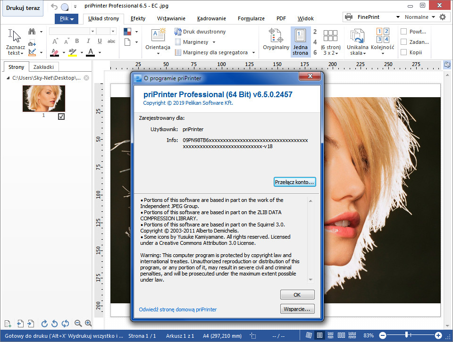Open the quick access toolbar customize arrow

tap(75, 6)
